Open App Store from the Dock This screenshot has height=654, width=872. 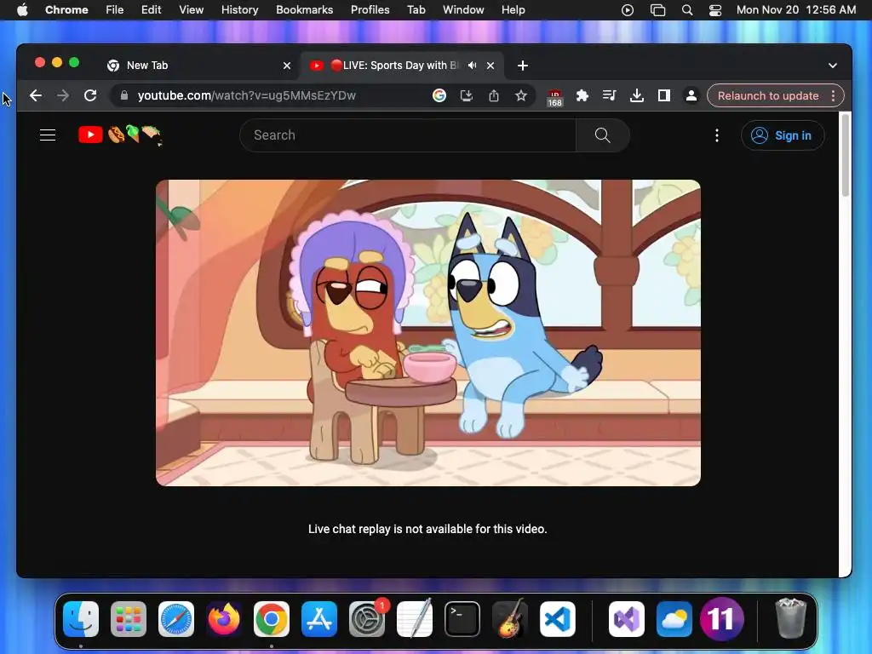[x=319, y=619]
